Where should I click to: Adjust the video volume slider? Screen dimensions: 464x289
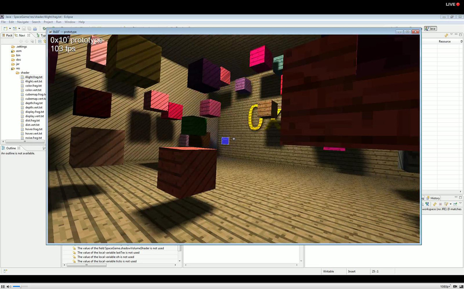point(21,286)
